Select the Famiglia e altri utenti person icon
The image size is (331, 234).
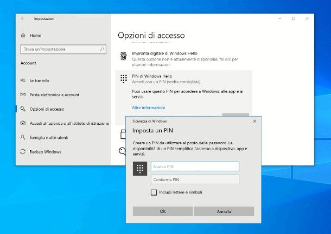point(23,137)
